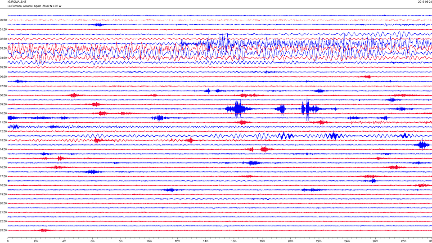Select the 14:30 time label
The image size is (432, 243).
click(x=3, y=149)
